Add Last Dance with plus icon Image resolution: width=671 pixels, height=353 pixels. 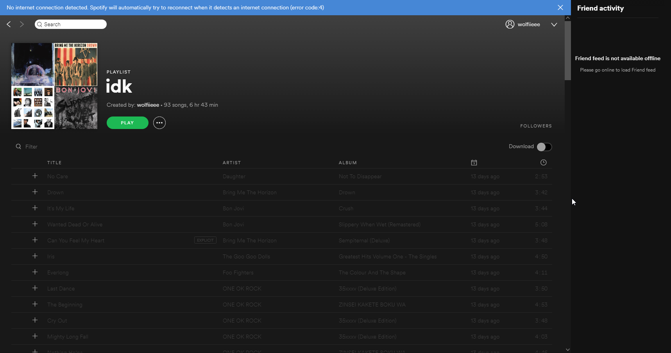[x=35, y=288]
